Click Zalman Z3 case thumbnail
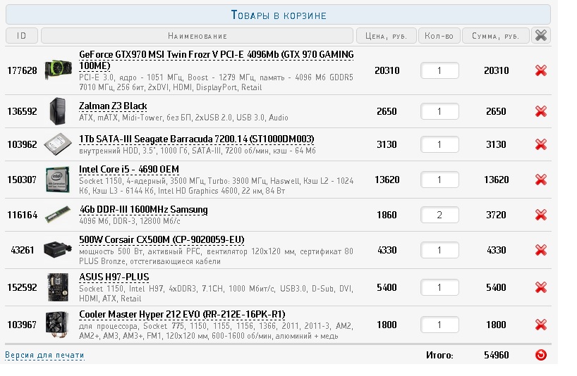Image resolution: width=577 pixels, height=376 pixels. pyautogui.click(x=58, y=111)
